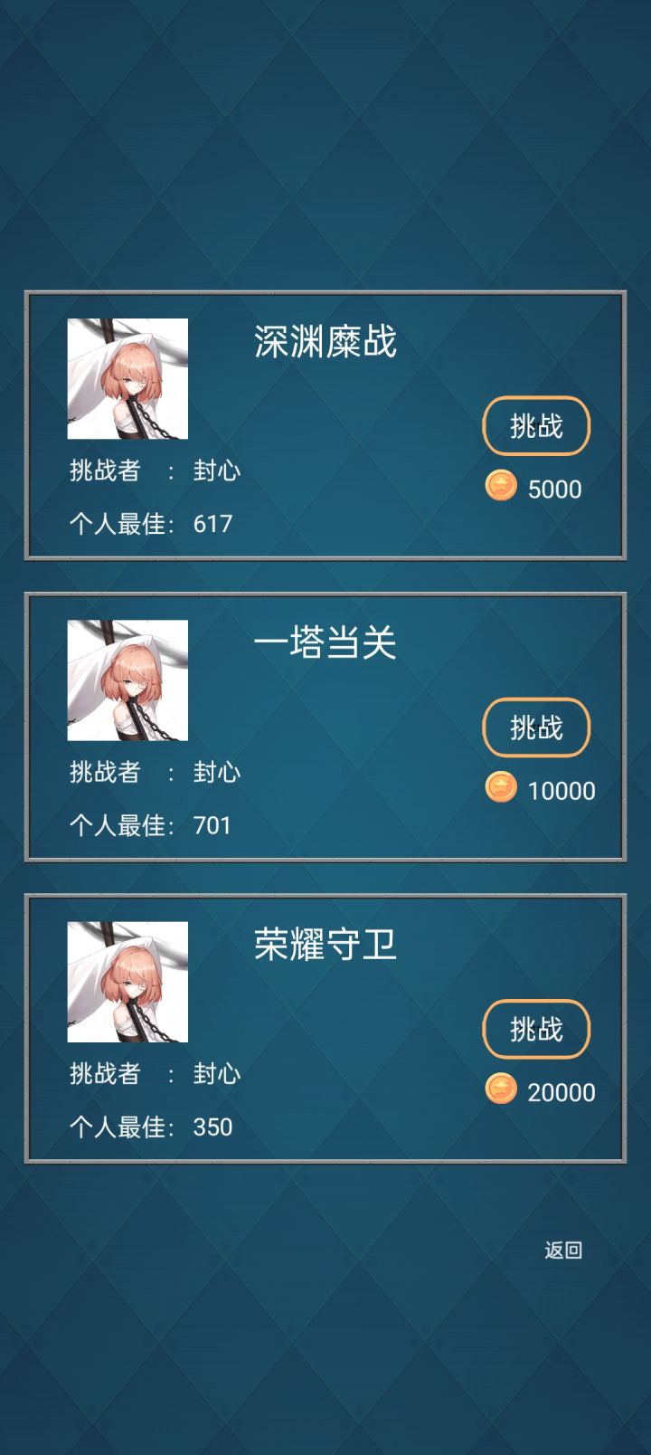Image resolution: width=651 pixels, height=1455 pixels.
Task: Tap the 挑战 button for 深渊鏖战
Action: tap(536, 425)
